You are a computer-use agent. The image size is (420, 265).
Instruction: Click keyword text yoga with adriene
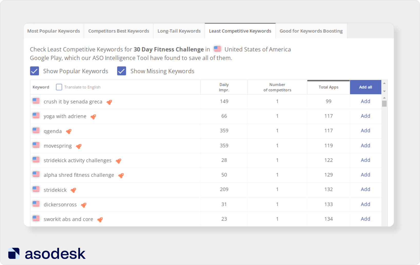coord(65,116)
